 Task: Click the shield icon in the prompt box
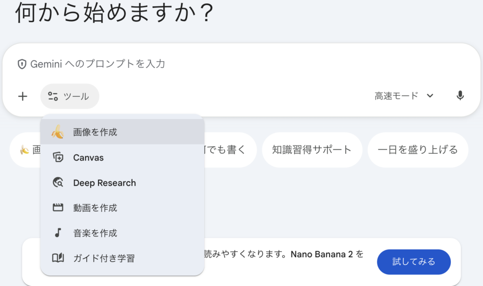click(22, 64)
